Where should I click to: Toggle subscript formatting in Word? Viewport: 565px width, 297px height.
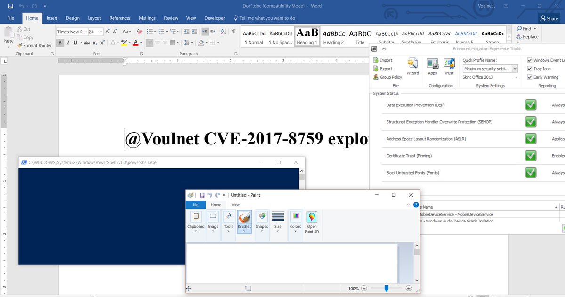[x=95, y=42]
